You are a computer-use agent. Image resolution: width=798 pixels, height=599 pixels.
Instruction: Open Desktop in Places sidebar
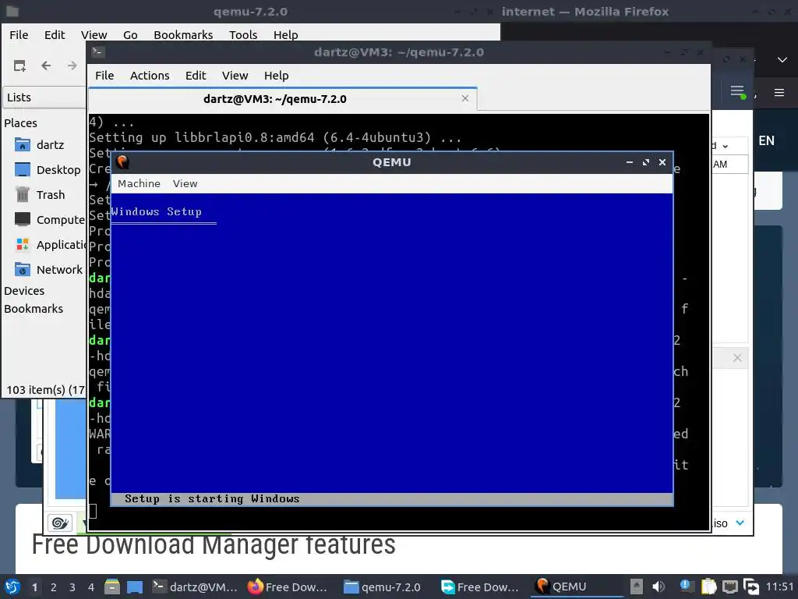tap(48, 169)
